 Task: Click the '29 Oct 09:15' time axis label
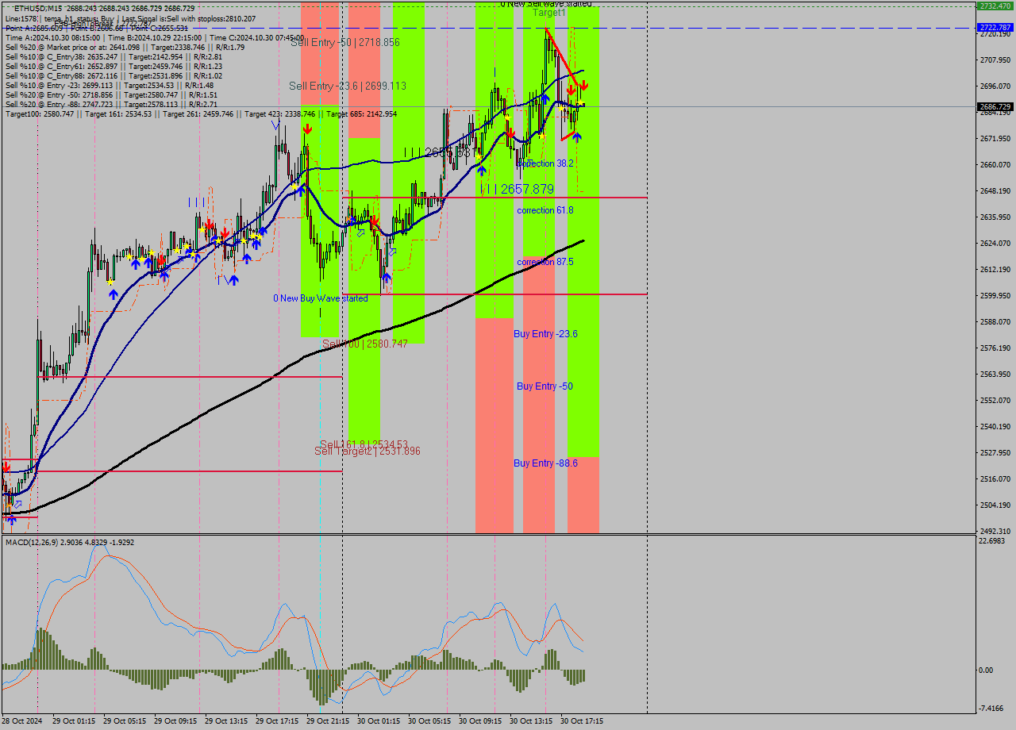[175, 721]
